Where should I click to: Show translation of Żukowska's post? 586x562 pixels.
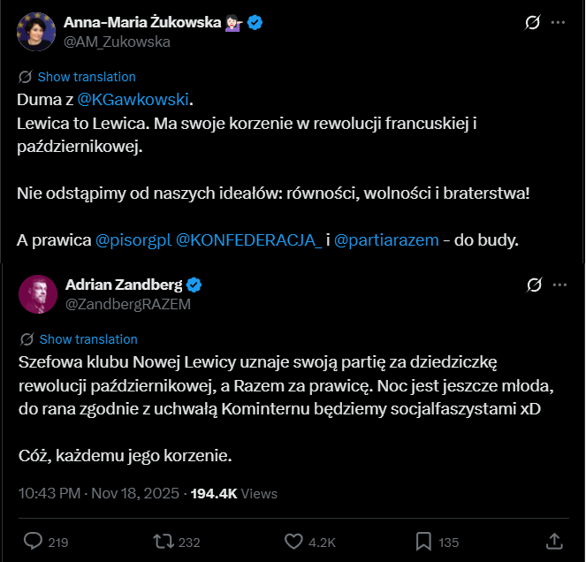tap(86, 77)
